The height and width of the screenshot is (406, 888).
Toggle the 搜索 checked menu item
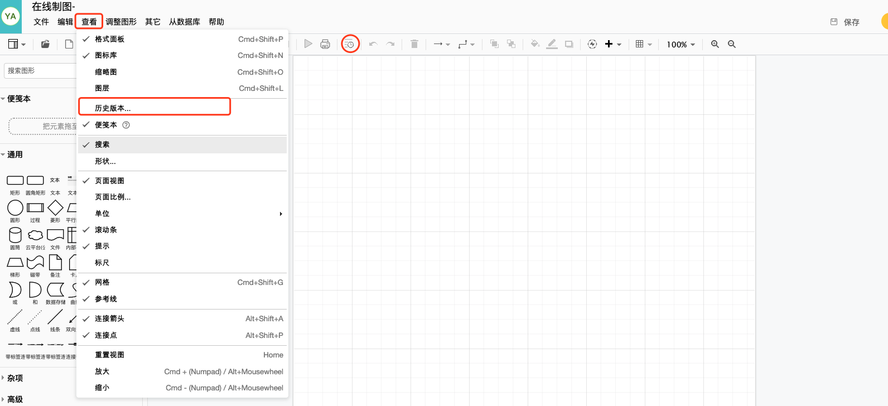(x=182, y=144)
